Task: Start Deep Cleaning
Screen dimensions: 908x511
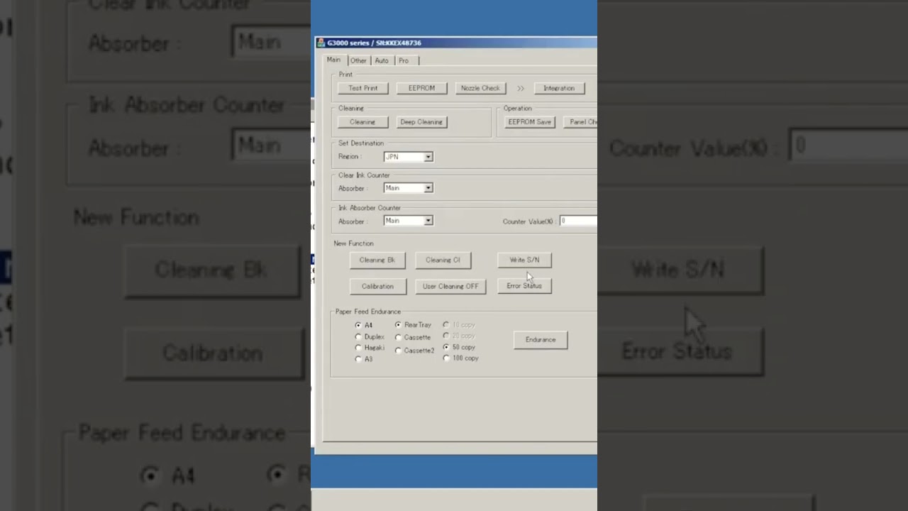Action: [421, 122]
